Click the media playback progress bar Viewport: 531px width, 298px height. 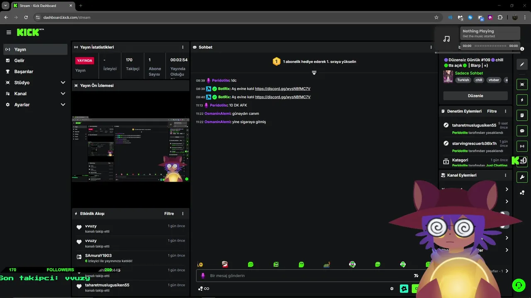tap(490, 46)
